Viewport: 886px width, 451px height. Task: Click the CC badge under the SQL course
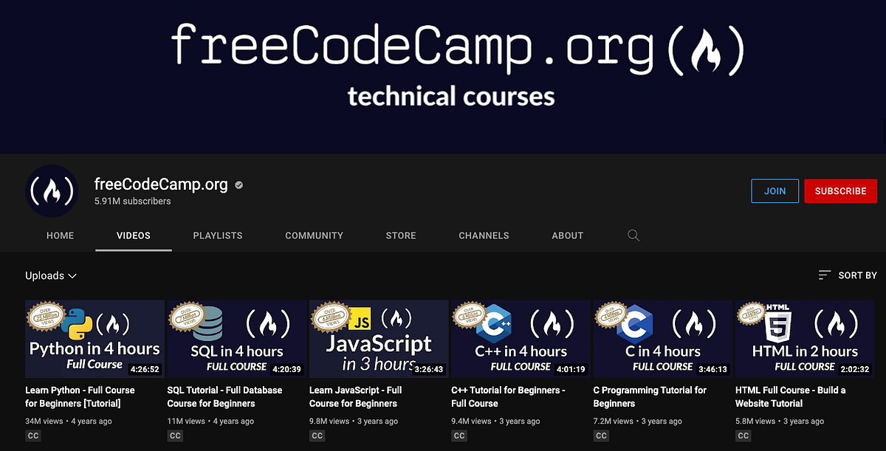(175, 435)
